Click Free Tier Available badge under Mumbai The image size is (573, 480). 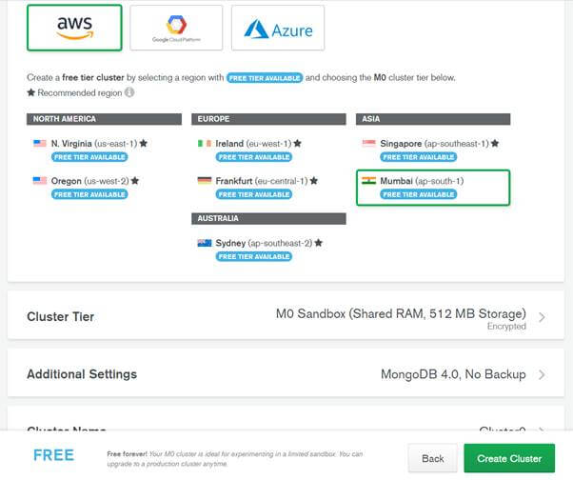point(419,194)
